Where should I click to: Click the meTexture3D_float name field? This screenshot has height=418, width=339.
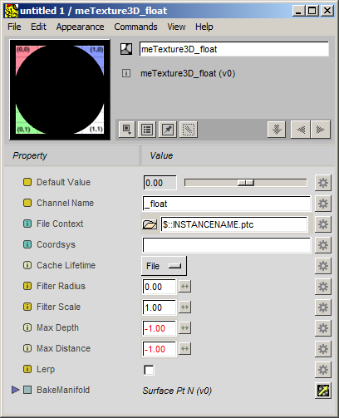[x=234, y=49]
